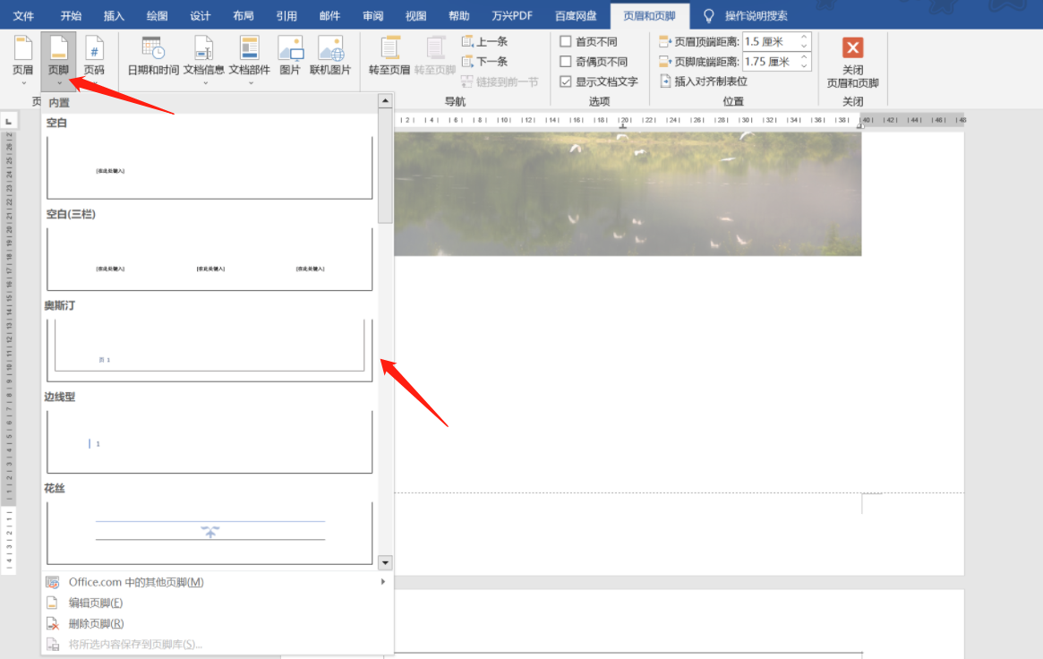Go to 上一条 previous section
Viewport: 1043px width, 659px height.
[484, 41]
